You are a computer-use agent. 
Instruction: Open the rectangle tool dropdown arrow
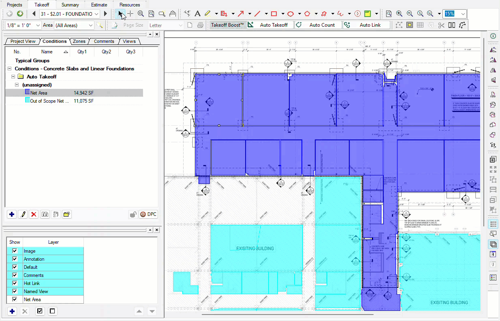pyautogui.click(x=282, y=14)
